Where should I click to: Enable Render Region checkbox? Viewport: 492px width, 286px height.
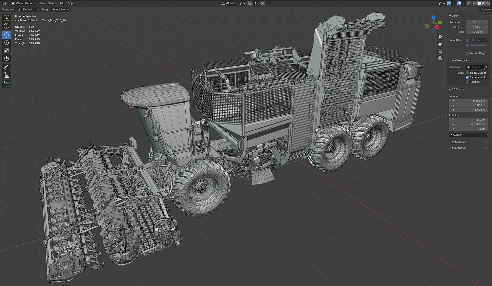pos(467,53)
